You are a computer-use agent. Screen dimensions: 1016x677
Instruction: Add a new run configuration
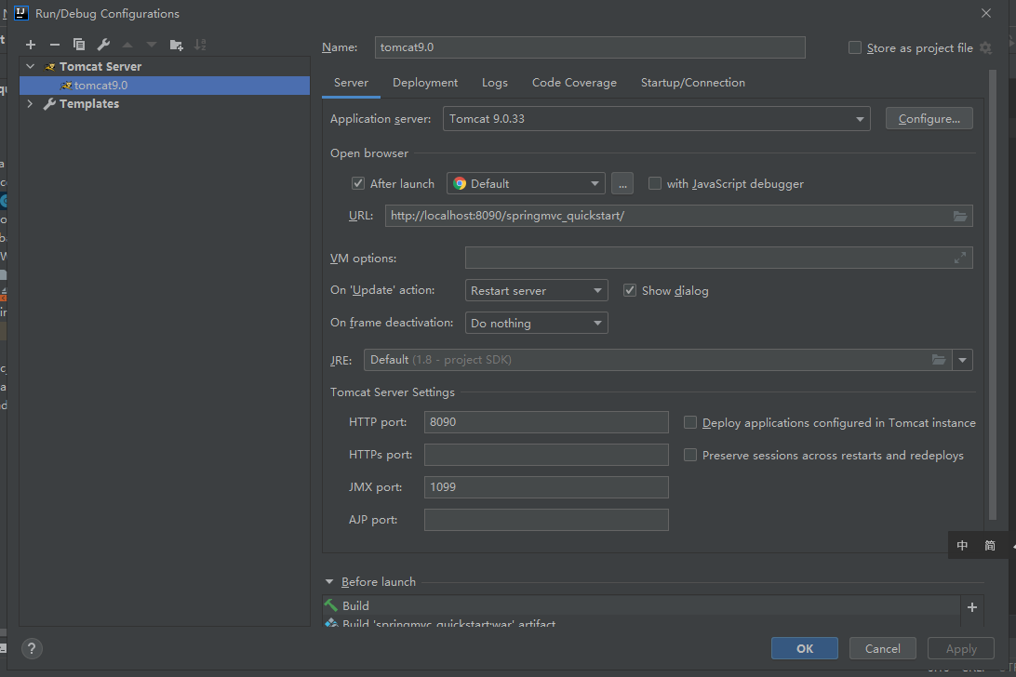point(31,45)
